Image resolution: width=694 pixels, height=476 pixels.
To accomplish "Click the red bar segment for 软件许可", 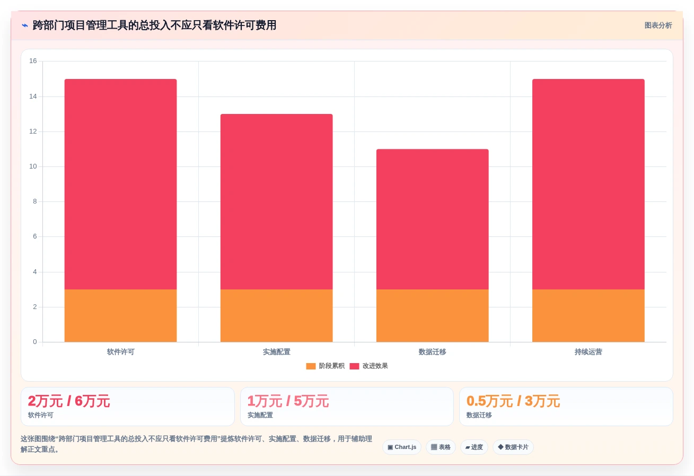I will click(120, 184).
